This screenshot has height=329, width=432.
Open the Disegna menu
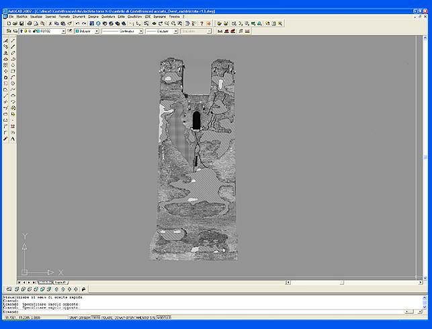click(x=93, y=16)
